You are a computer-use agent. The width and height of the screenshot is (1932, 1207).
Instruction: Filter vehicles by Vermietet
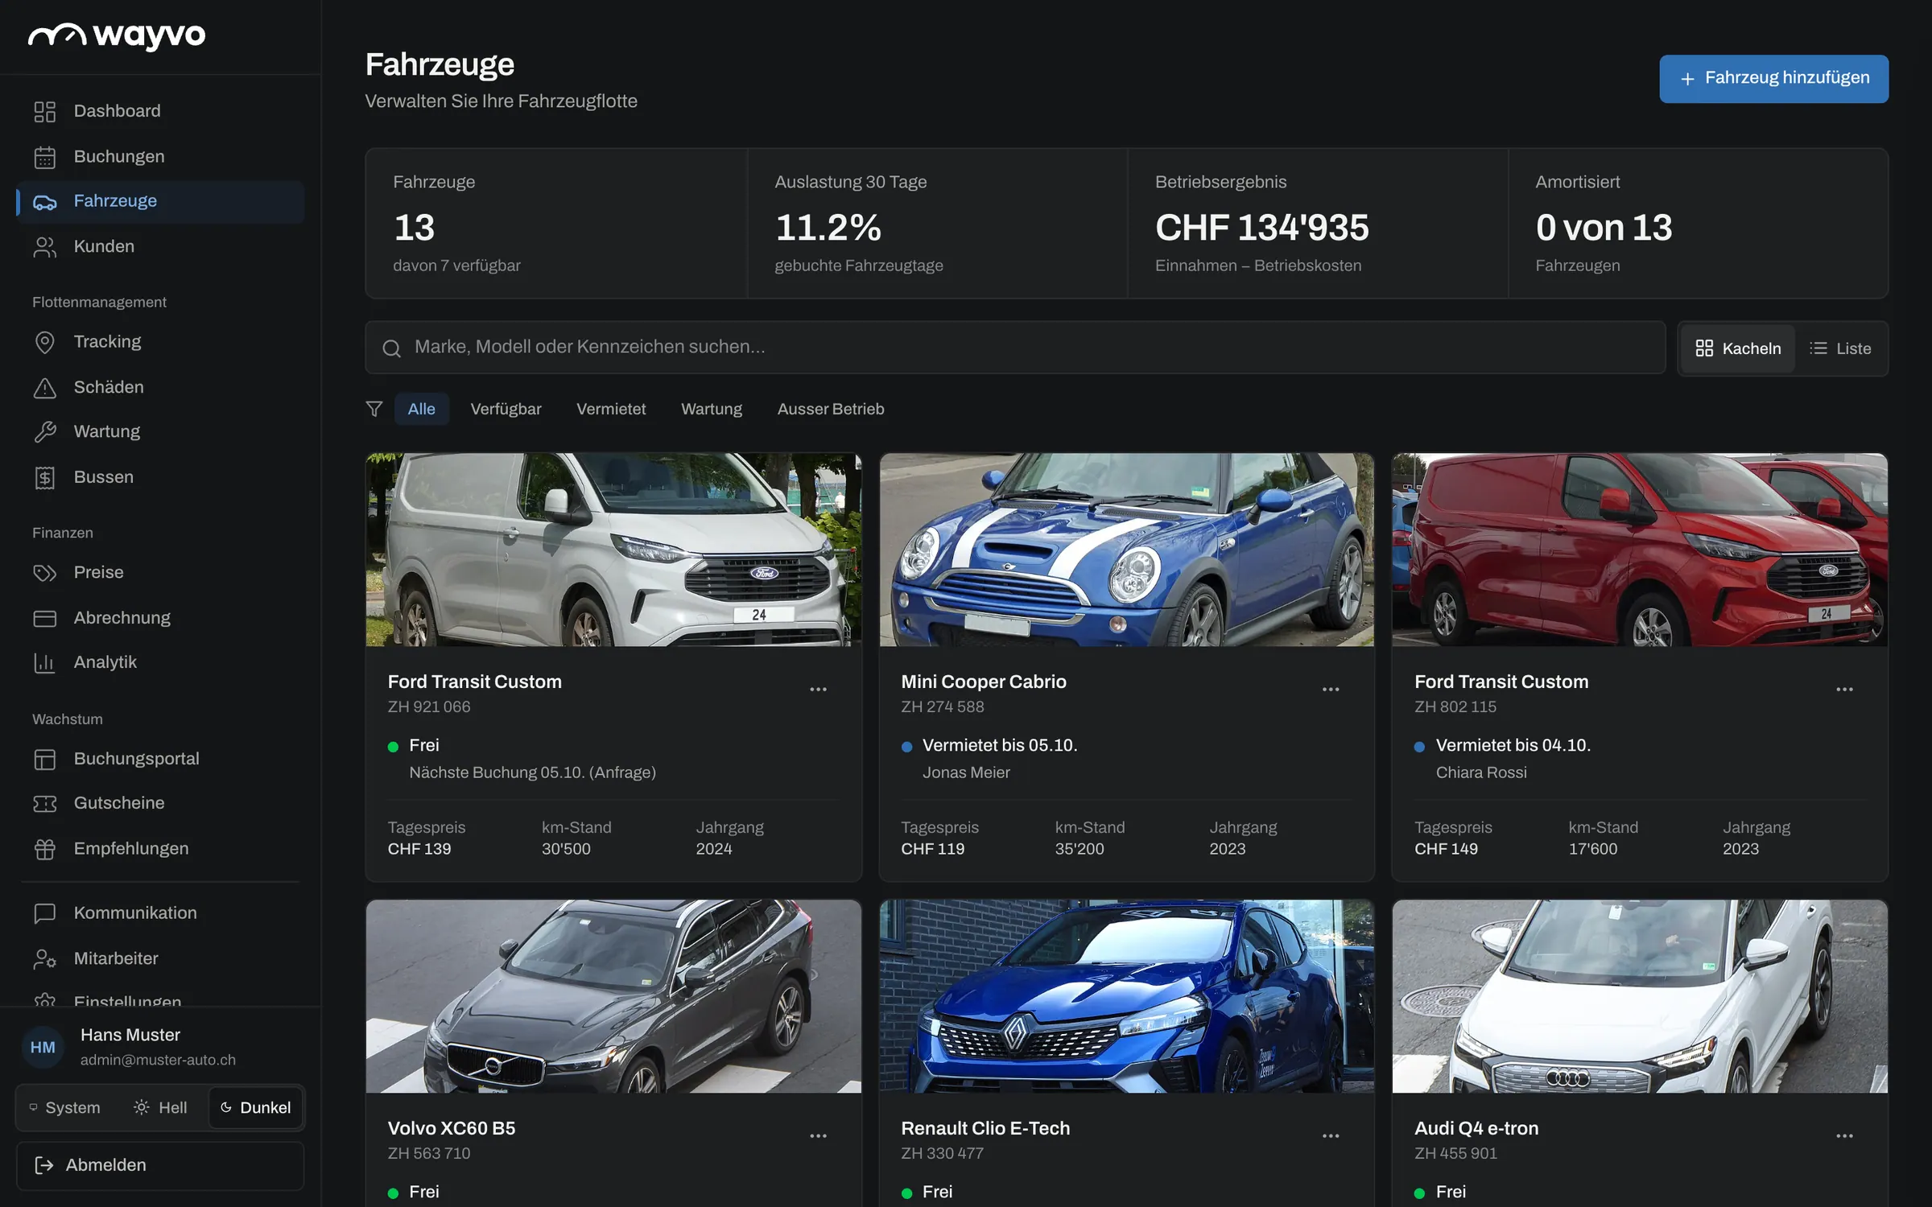pyautogui.click(x=611, y=410)
